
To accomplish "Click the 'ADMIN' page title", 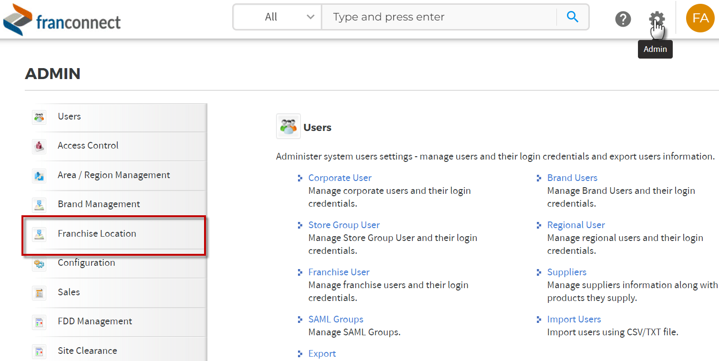I will [x=53, y=74].
